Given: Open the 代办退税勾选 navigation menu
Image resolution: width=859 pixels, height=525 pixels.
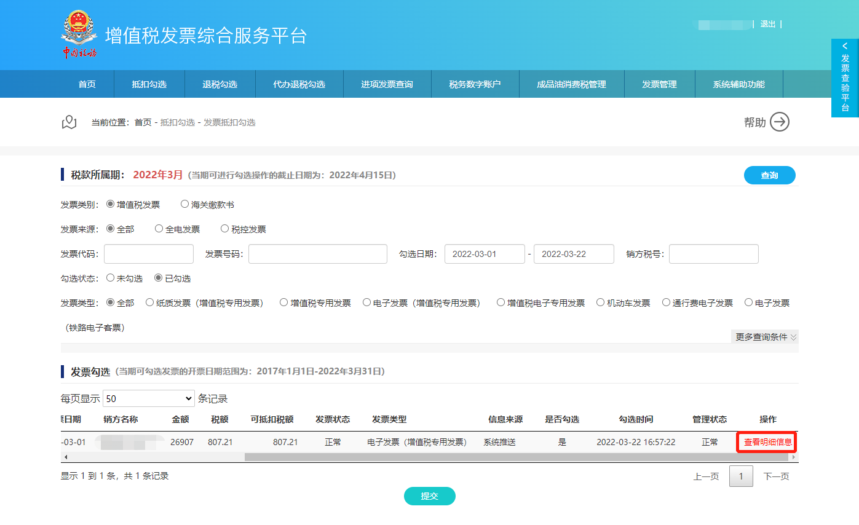Looking at the screenshot, I should tap(299, 84).
